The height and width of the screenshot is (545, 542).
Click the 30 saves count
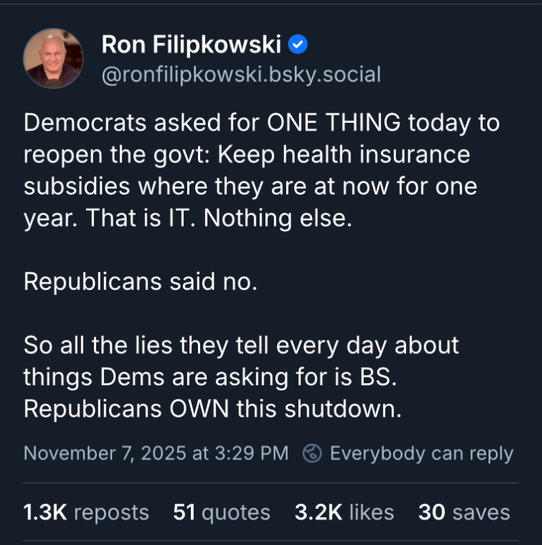pyautogui.click(x=464, y=512)
